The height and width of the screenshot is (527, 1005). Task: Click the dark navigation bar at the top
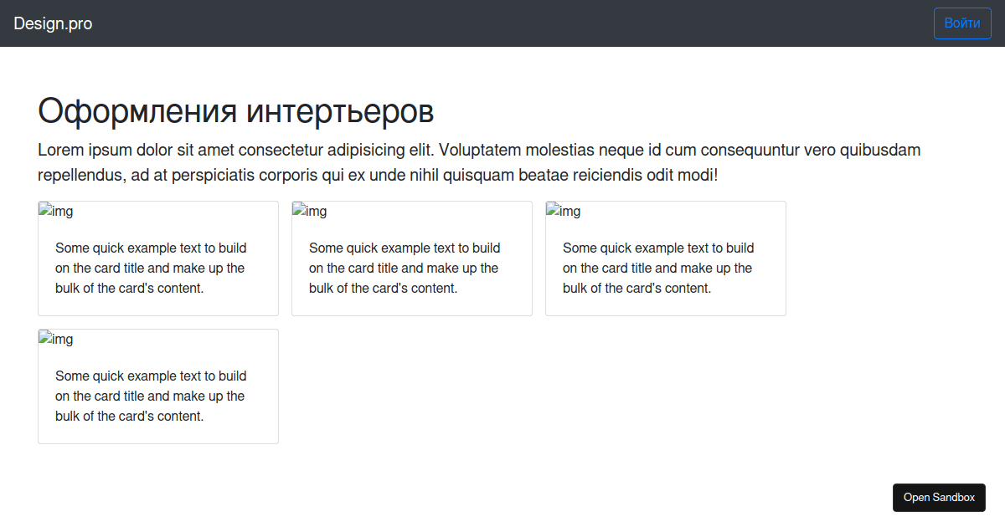[502, 23]
